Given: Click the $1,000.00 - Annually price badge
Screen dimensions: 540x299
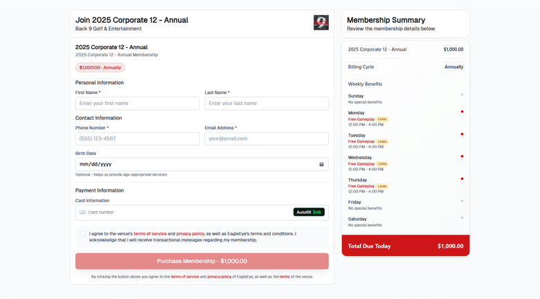Looking at the screenshot, I should point(100,68).
